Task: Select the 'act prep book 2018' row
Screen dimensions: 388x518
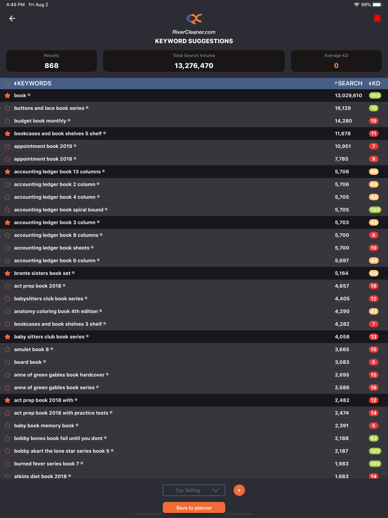Action: click(194, 286)
